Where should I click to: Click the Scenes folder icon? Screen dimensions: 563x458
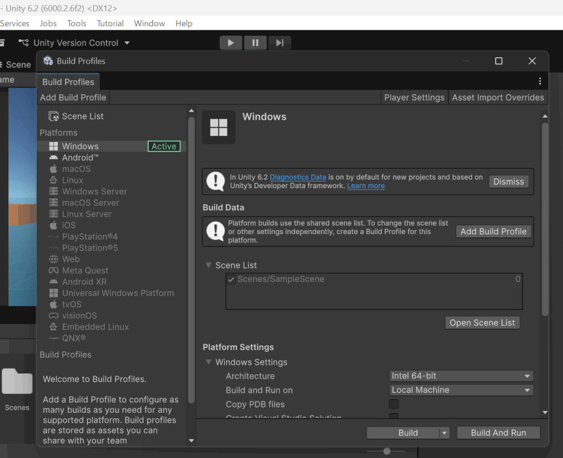pyautogui.click(x=17, y=382)
